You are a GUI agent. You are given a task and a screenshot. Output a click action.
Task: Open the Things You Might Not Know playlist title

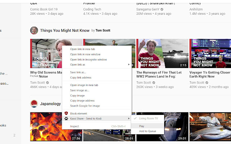coord(65,30)
